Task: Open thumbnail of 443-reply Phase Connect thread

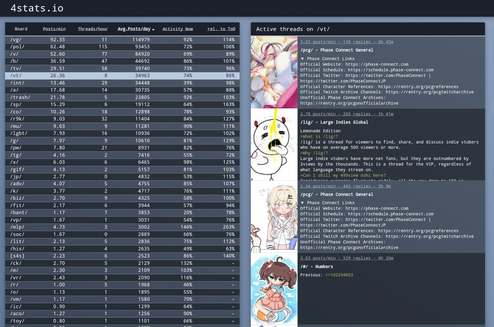Action: tap(274, 217)
